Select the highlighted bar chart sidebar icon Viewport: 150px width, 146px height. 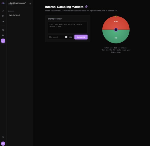pos(3,41)
